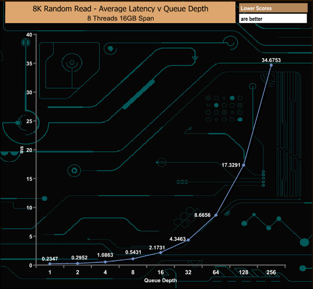
Task: Click the 0.2347 data point marker
Action: pos(50,264)
